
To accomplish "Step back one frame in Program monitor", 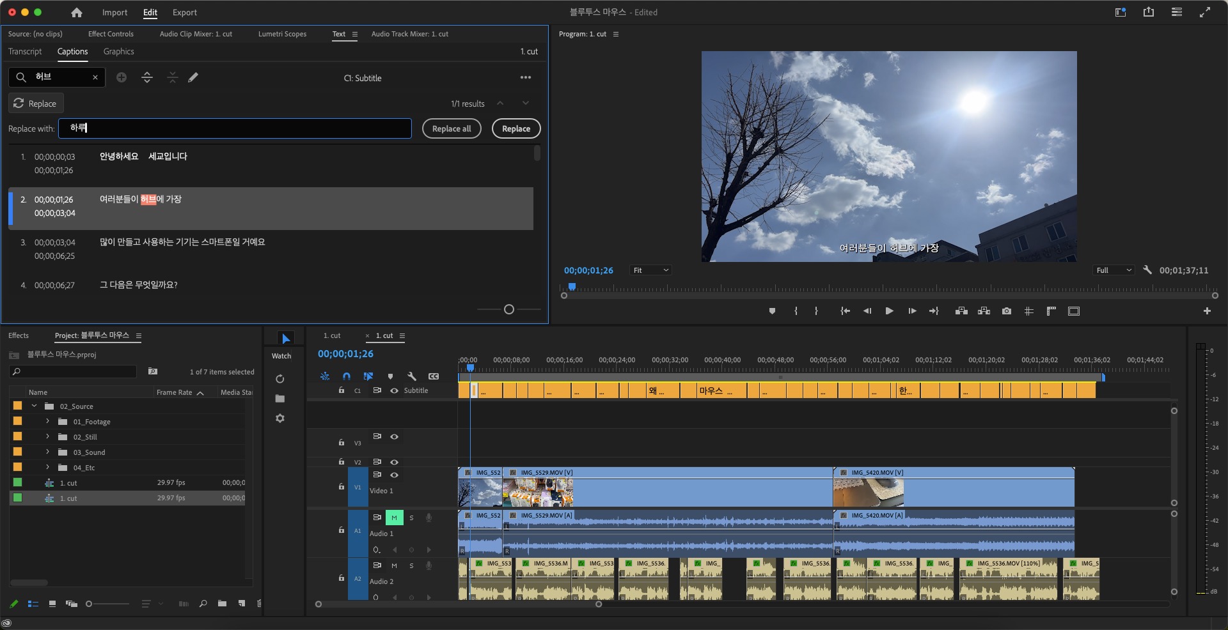I will click(x=867, y=311).
